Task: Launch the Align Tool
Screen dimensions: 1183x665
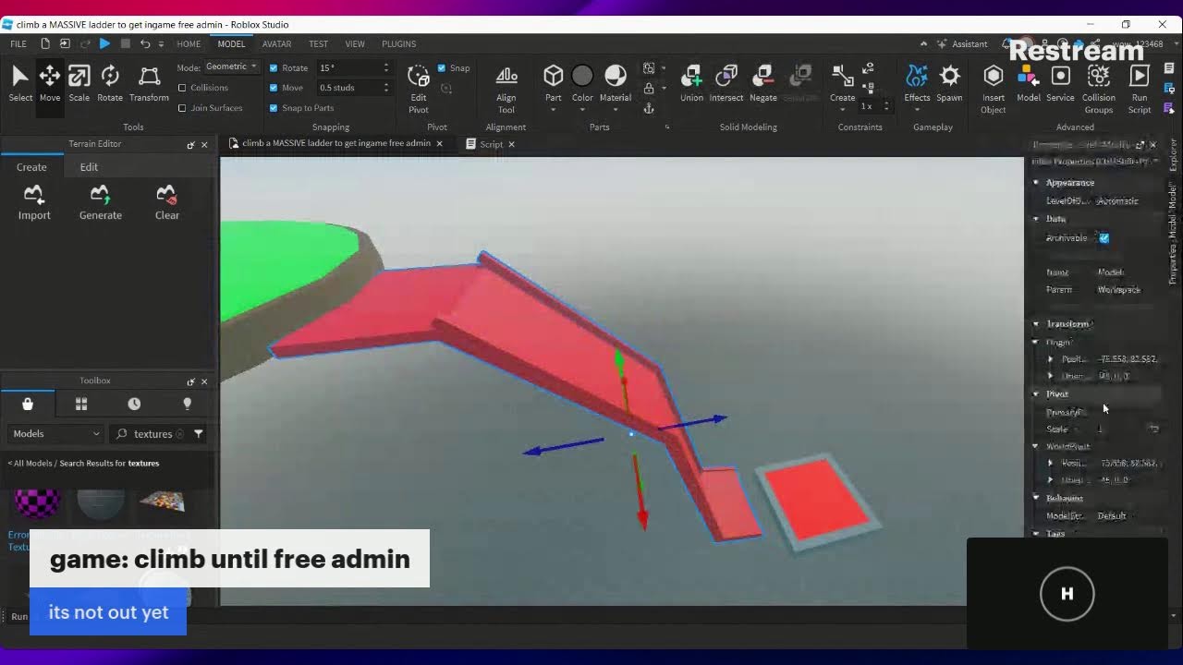Action: coord(506,89)
